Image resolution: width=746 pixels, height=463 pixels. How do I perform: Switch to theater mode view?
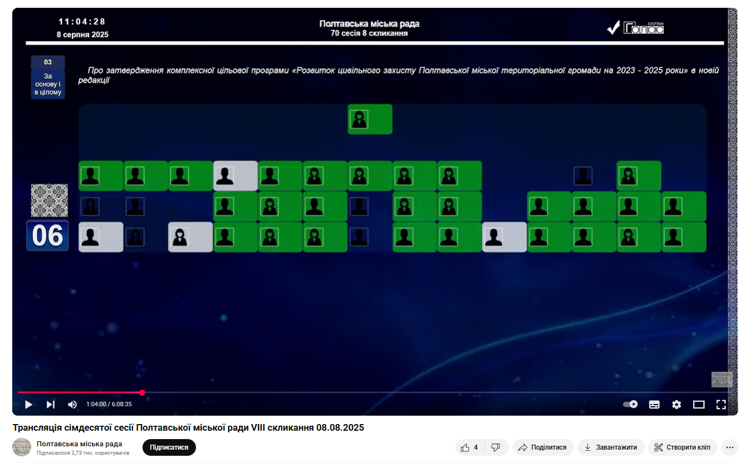tap(699, 405)
